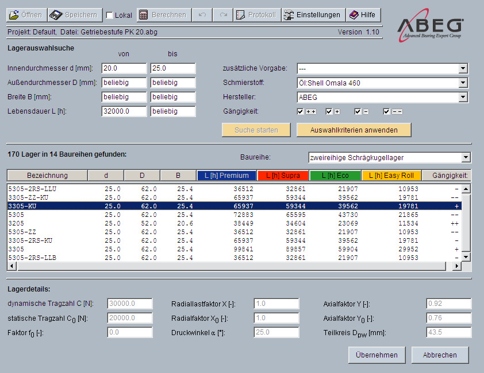
Task: Select bearing row 5305
Action: (235, 215)
